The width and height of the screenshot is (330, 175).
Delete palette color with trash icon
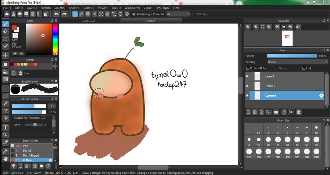coord(20,73)
